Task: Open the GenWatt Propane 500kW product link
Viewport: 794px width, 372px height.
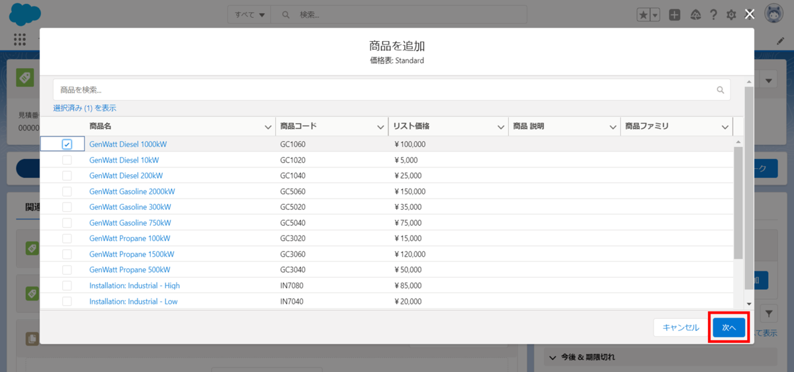Action: pyautogui.click(x=130, y=270)
